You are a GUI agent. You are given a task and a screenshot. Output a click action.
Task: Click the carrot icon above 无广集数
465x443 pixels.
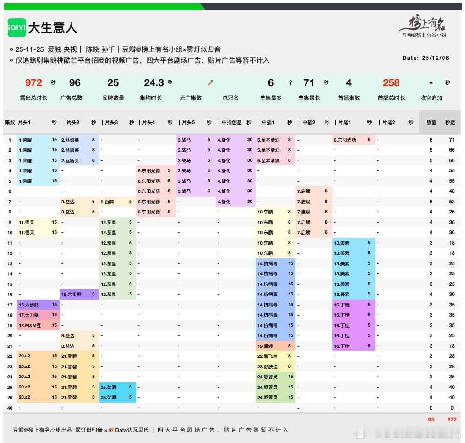pos(210,83)
